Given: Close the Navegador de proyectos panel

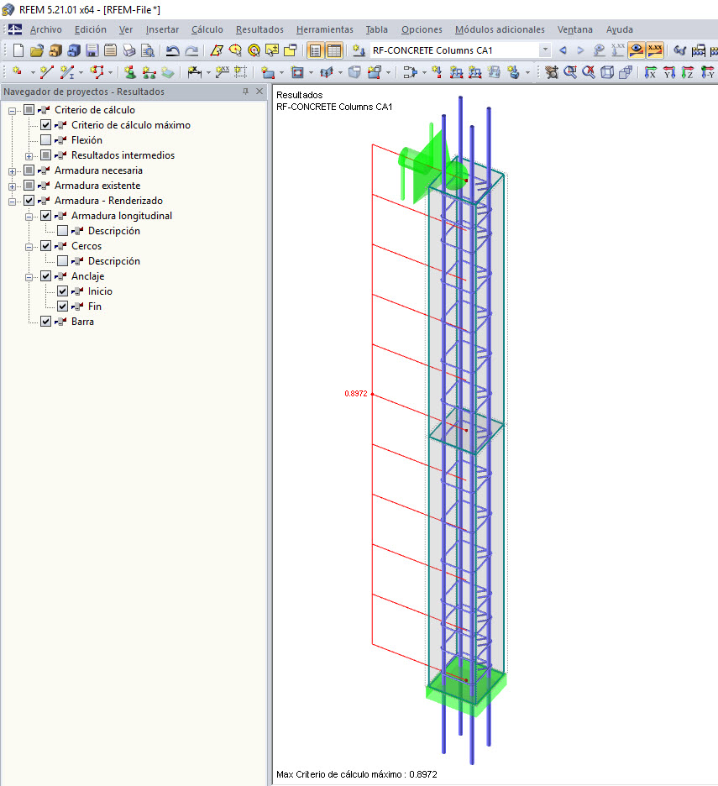Looking at the screenshot, I should click(x=259, y=92).
